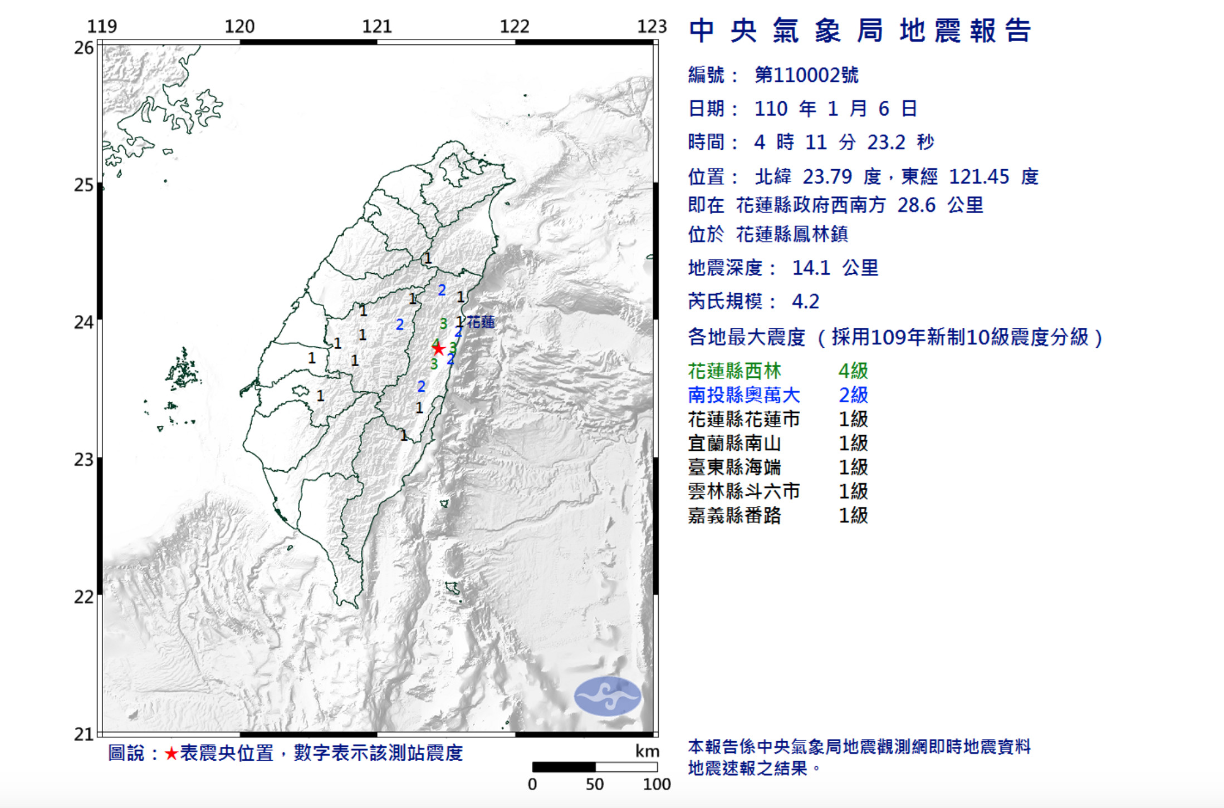
Task: Click the longitude axis label 122
Action: pos(515,26)
